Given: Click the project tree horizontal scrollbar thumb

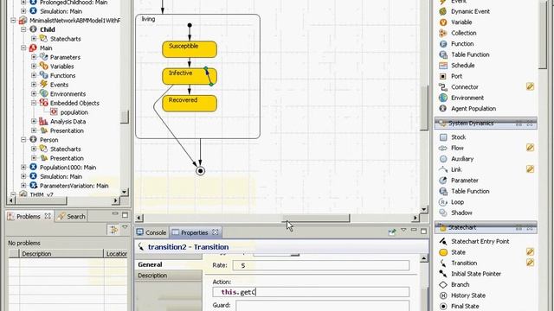Looking at the screenshot, I should (41, 200).
